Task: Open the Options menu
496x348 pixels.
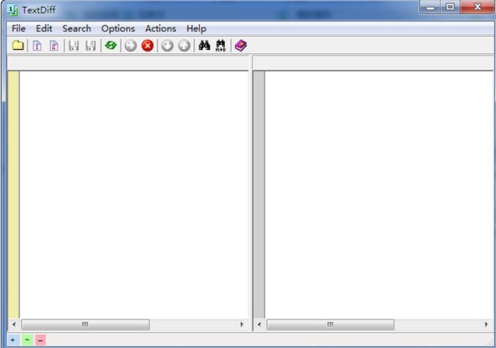Action: [118, 28]
